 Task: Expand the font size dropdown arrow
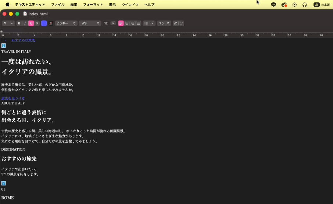coord(113,23)
